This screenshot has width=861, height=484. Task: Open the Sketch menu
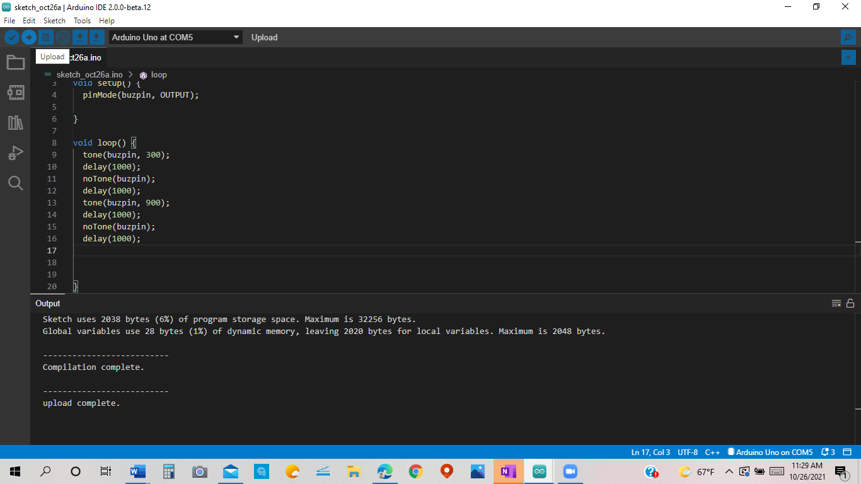[x=54, y=21]
